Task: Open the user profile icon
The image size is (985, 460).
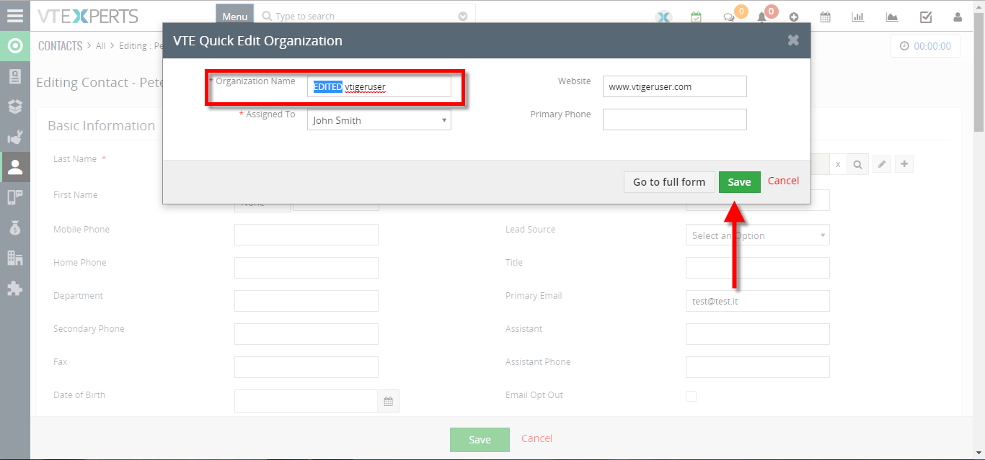Action: coord(958,17)
